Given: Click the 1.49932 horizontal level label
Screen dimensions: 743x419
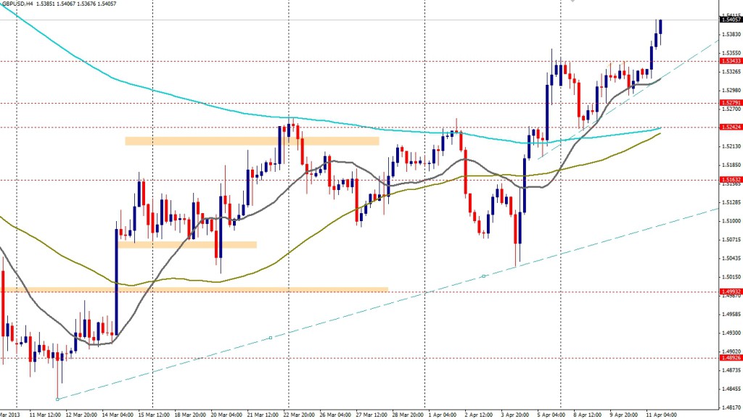Looking at the screenshot, I should coord(730,291).
